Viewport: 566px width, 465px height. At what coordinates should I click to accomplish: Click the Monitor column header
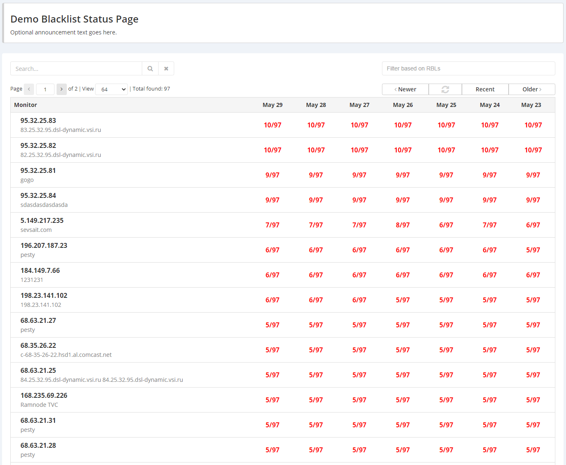click(25, 105)
